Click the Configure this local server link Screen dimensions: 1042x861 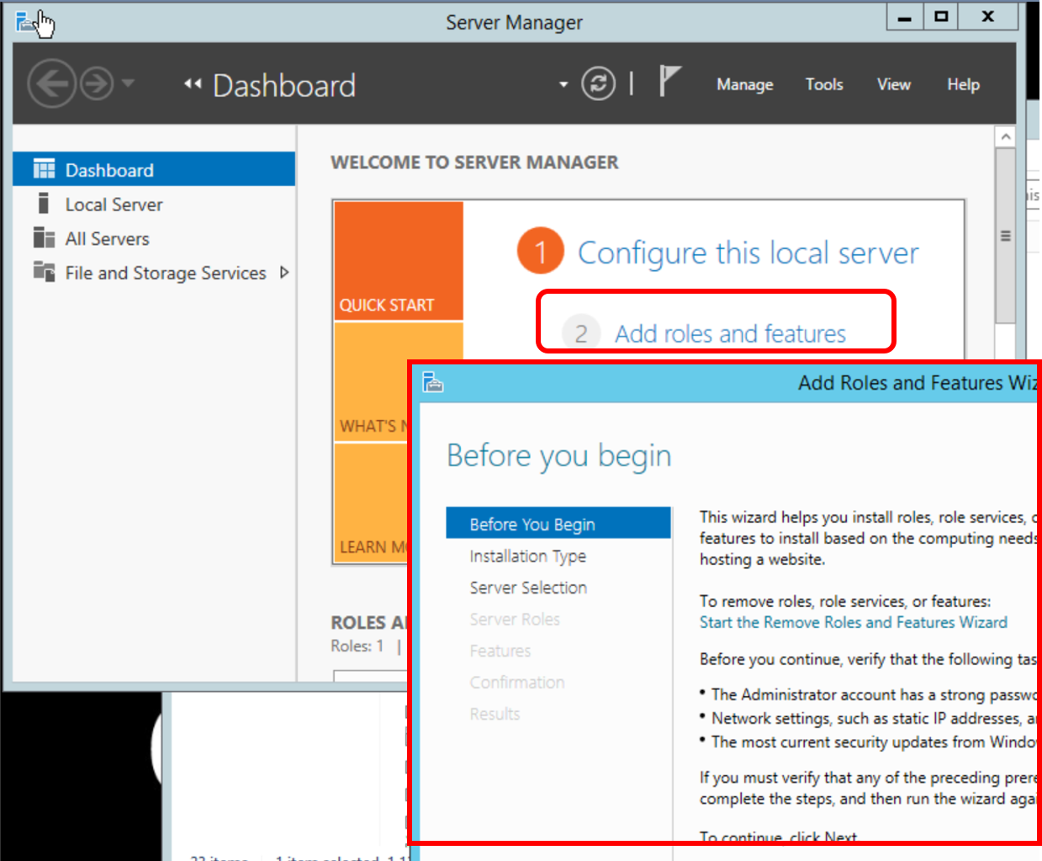pos(748,252)
